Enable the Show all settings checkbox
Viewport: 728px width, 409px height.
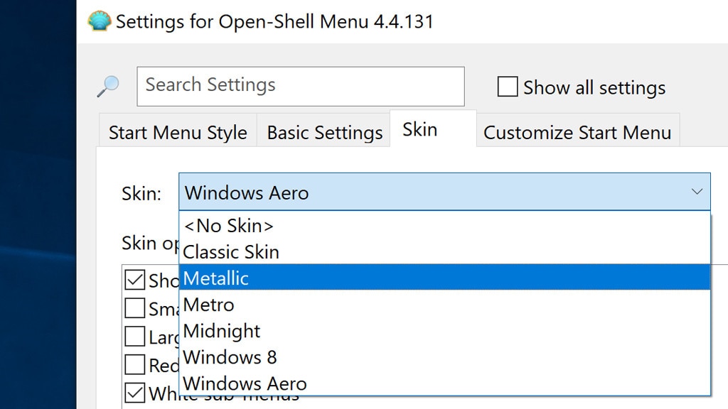(507, 87)
